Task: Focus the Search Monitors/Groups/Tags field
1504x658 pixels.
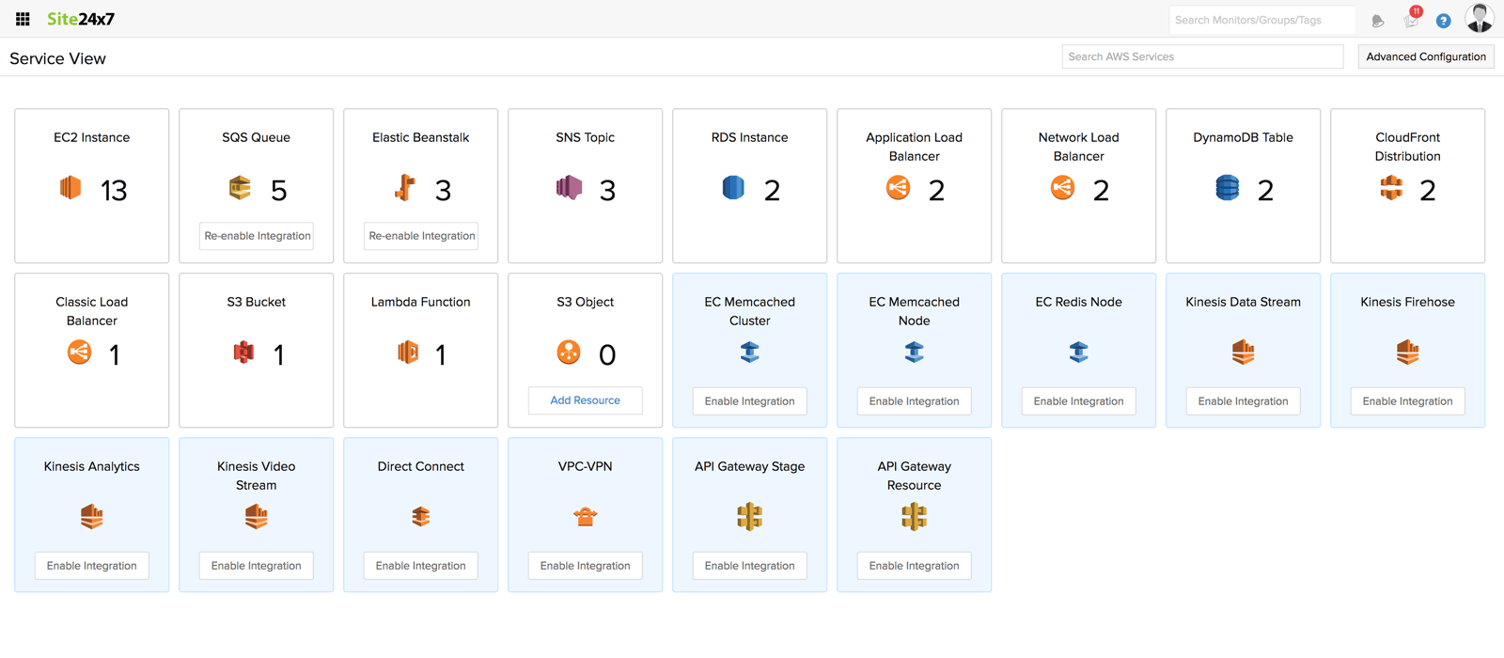Action: 1261,20
